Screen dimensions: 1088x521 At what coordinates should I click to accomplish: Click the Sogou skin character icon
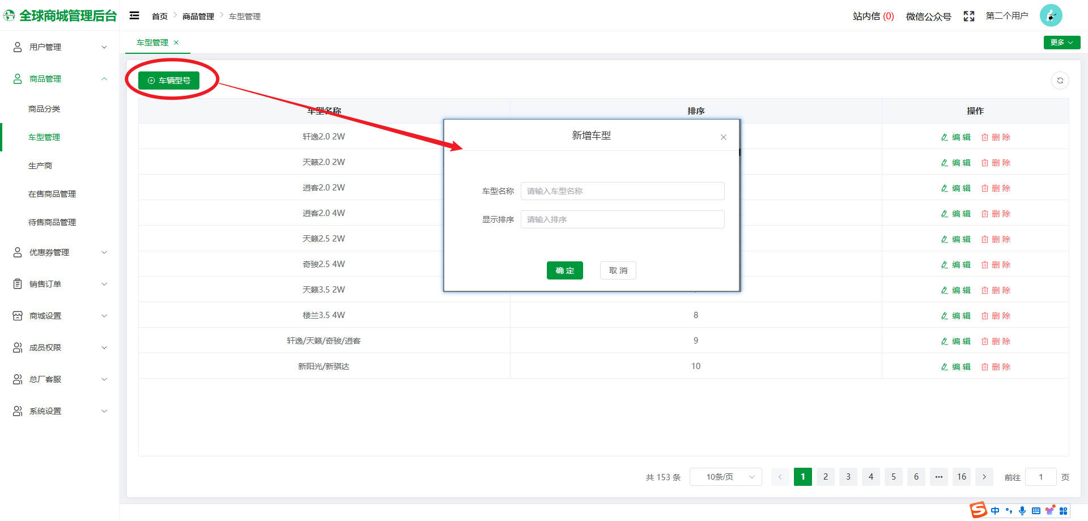pyautogui.click(x=1049, y=510)
